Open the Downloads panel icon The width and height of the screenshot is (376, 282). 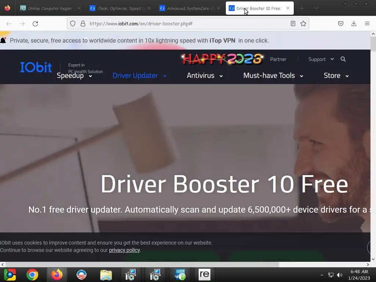point(354,23)
